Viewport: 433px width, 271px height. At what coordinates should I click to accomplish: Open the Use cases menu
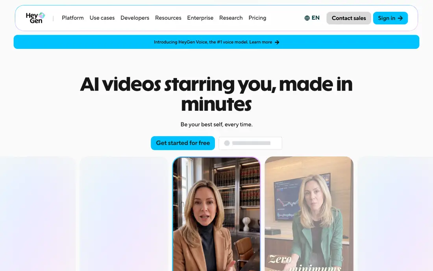click(x=102, y=18)
